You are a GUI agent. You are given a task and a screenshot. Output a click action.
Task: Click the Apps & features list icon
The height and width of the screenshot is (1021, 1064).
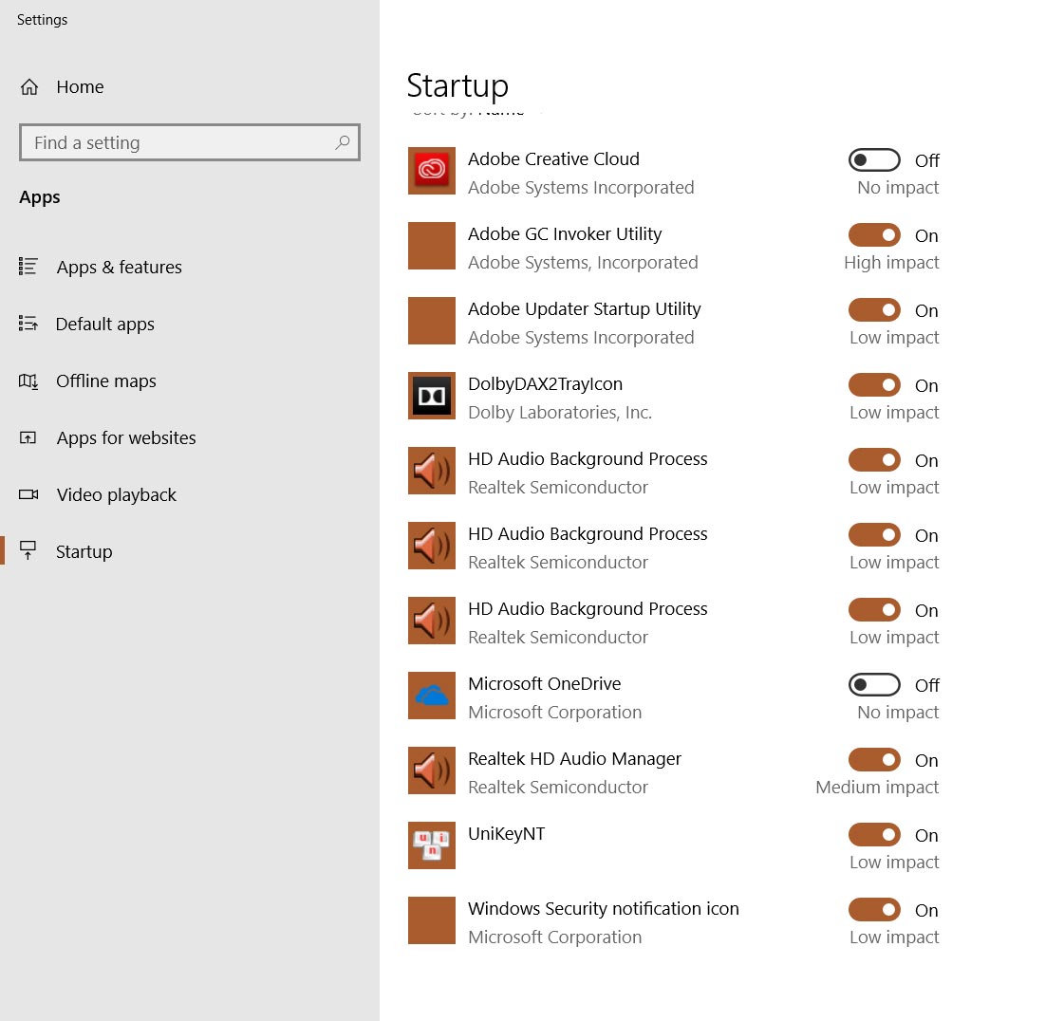[x=28, y=267]
